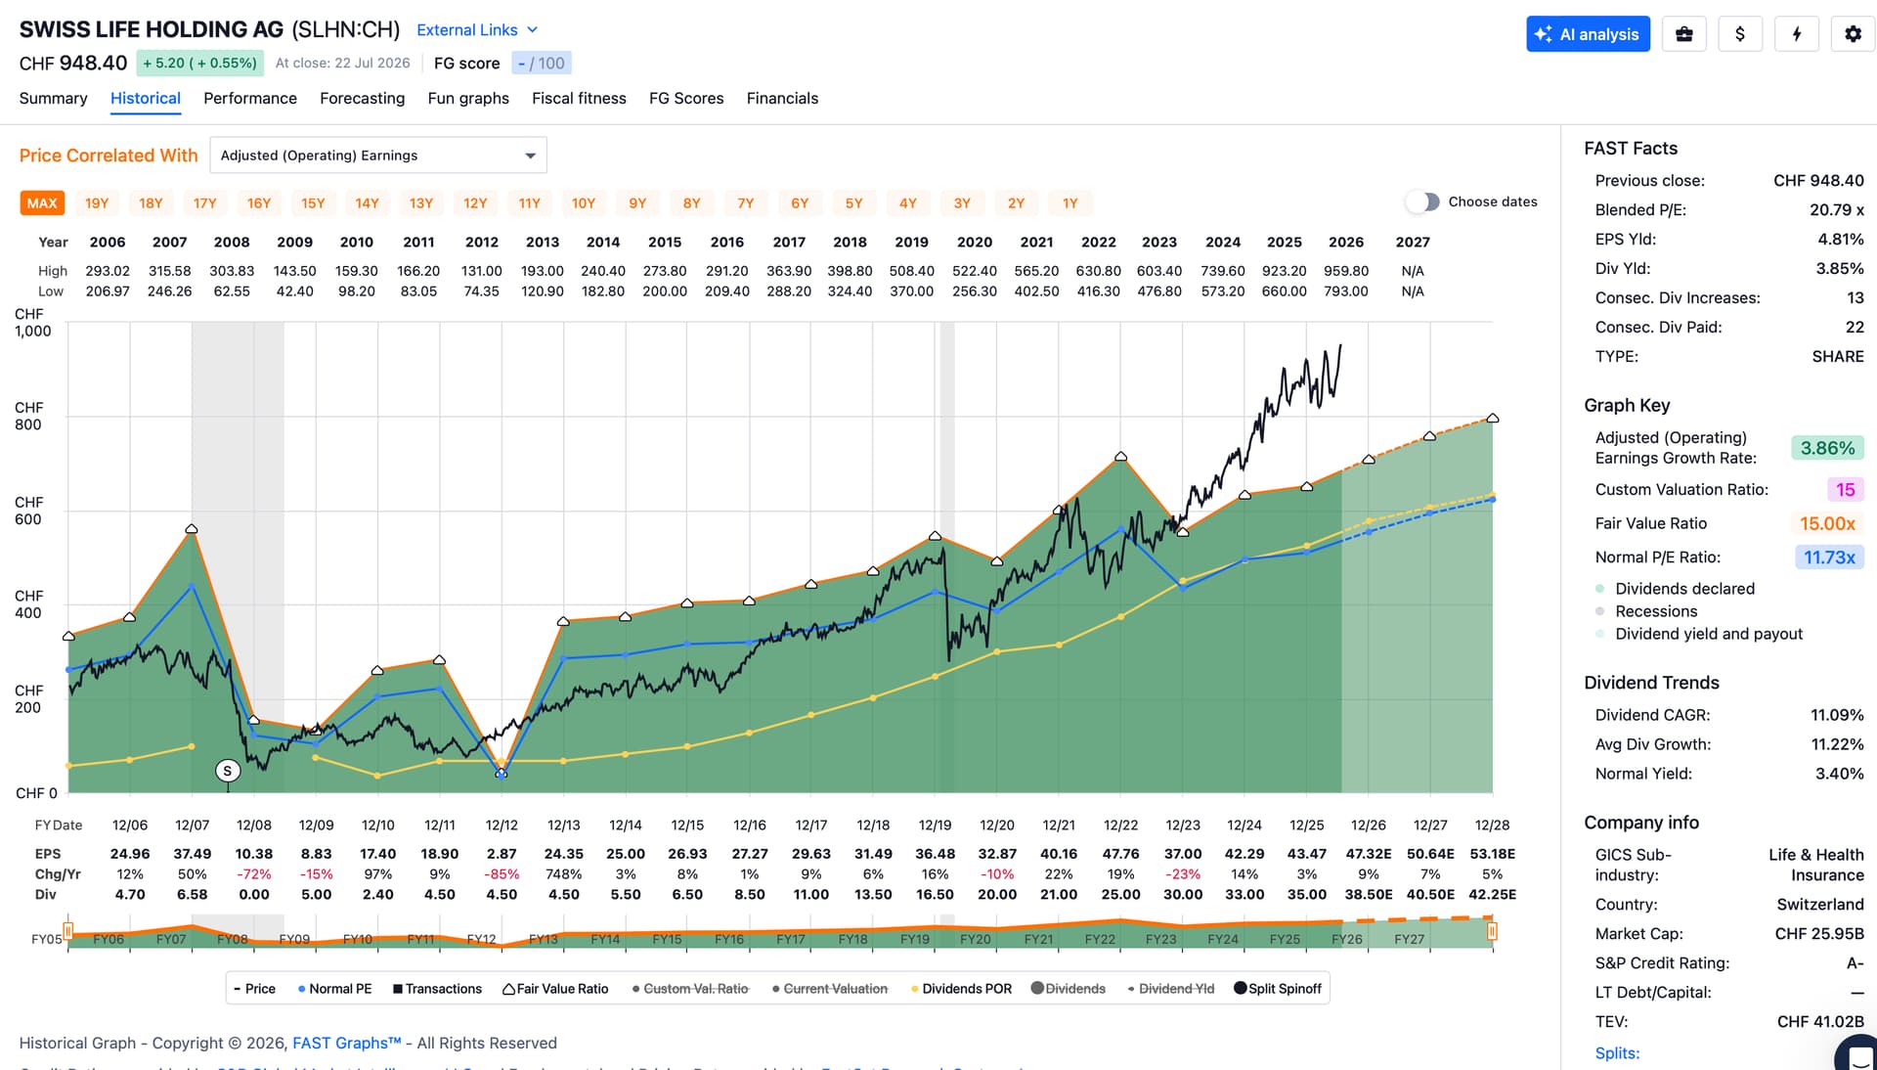Click the dollar sign currency icon
Screen dimensions: 1877x1070
[1740, 34]
